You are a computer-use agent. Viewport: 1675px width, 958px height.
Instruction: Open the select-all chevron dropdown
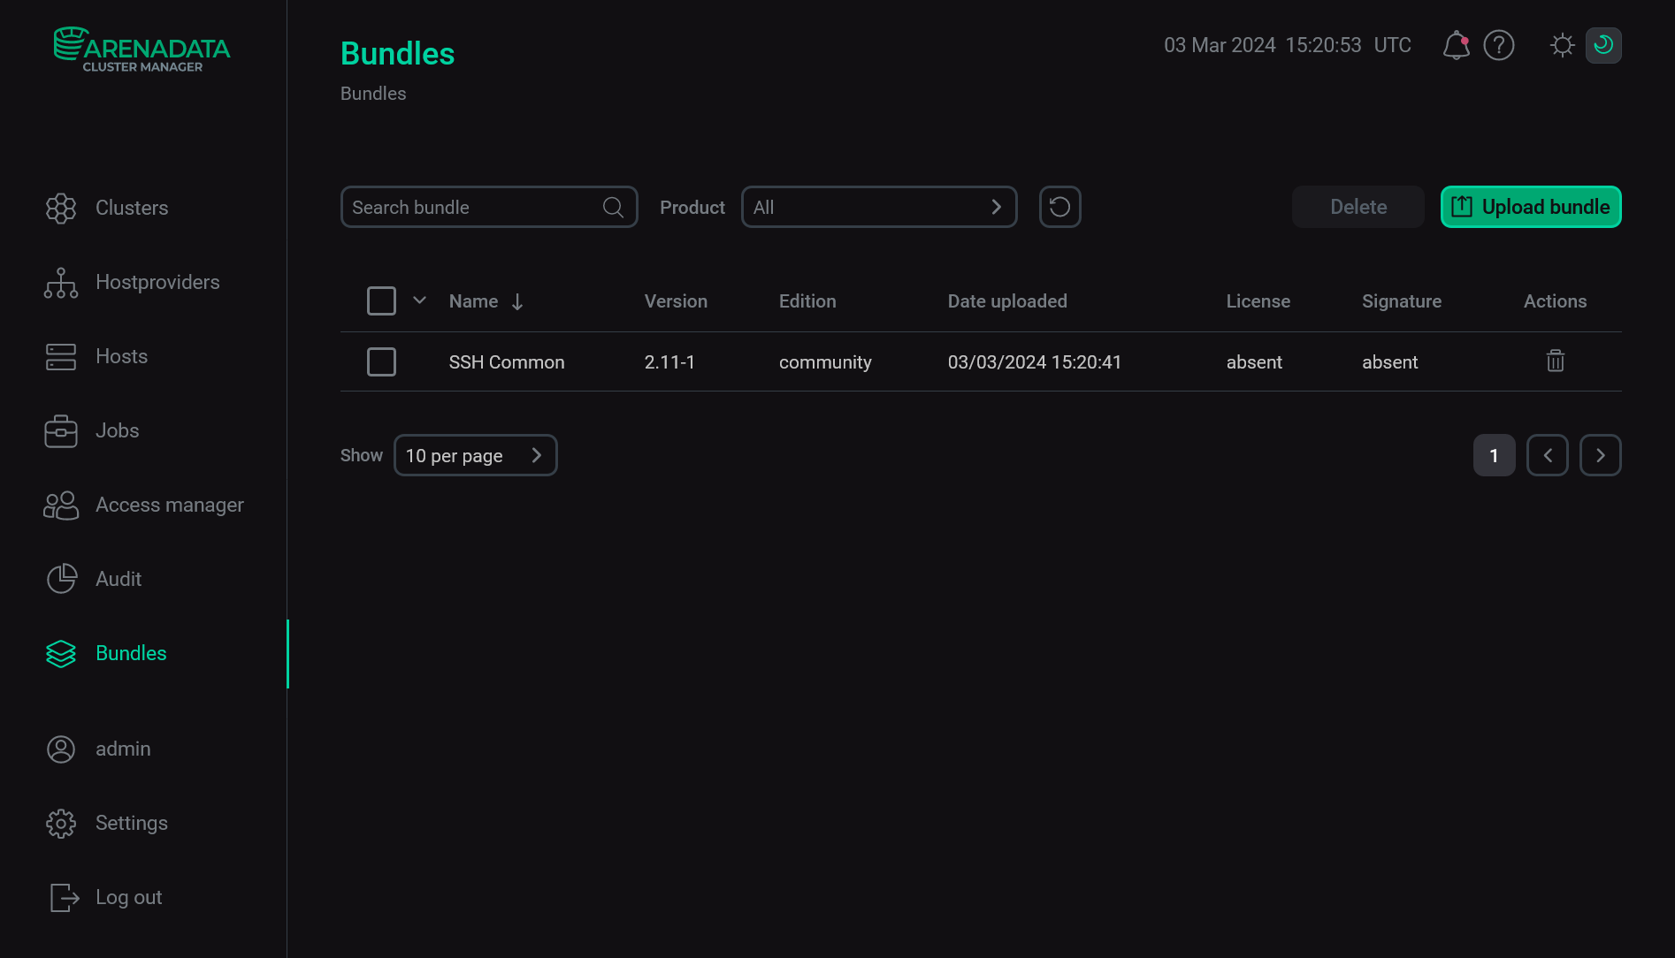419,300
